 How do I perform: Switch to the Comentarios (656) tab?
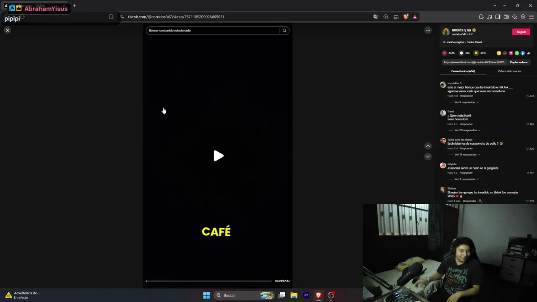point(463,71)
